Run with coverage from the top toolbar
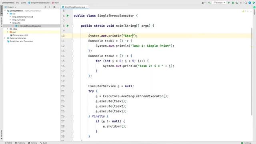This screenshot has height=144, width=256. [237, 3]
